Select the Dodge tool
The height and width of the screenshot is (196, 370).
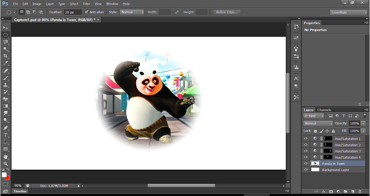[x=5, y=120]
